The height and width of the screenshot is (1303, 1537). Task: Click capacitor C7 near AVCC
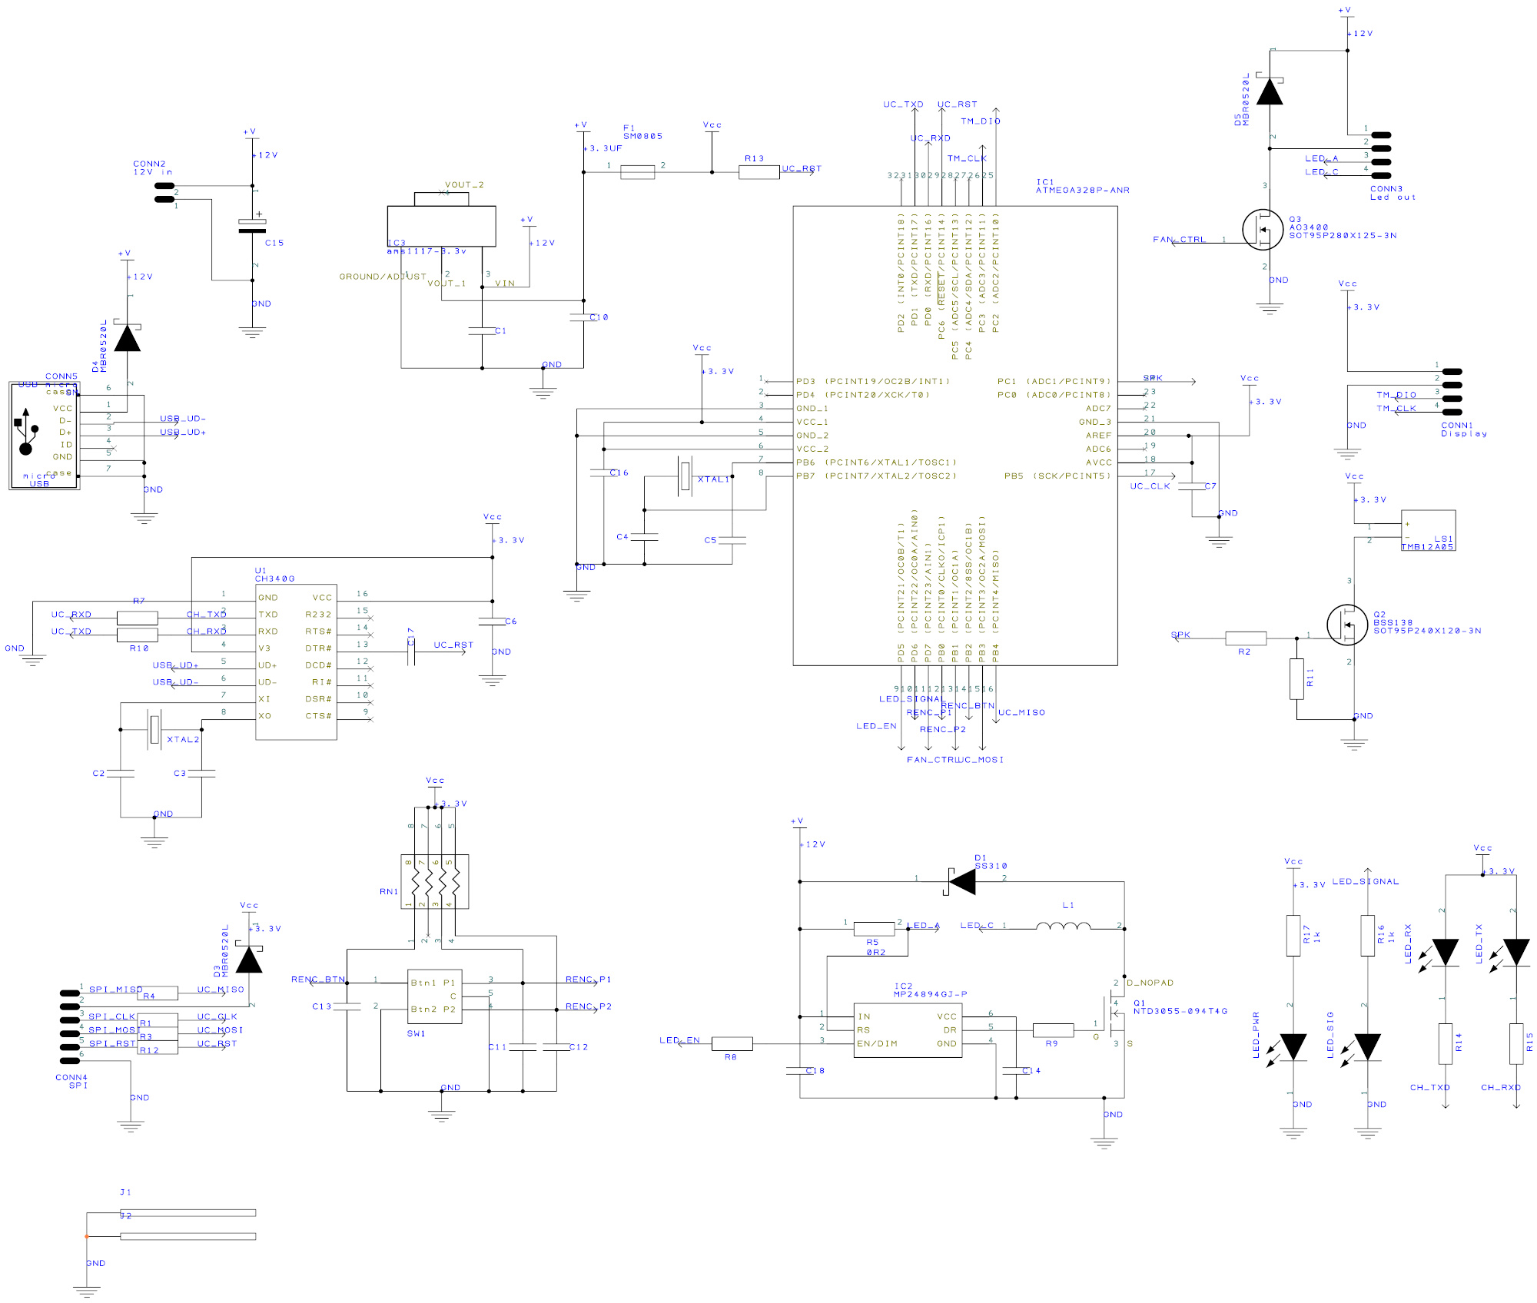[x=1192, y=486]
